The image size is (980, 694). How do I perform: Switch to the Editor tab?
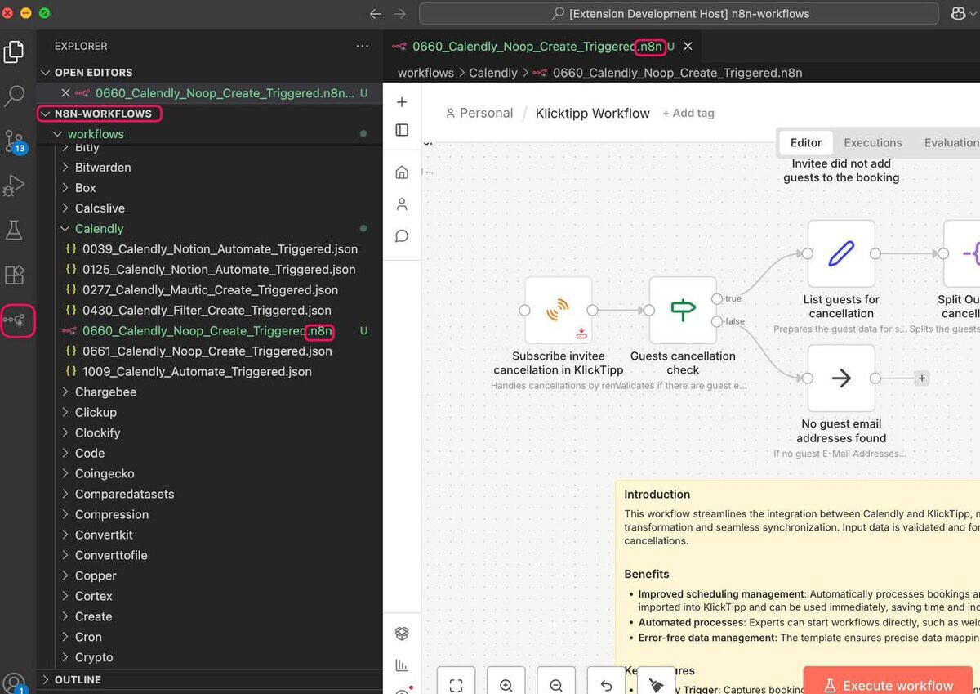coord(805,142)
